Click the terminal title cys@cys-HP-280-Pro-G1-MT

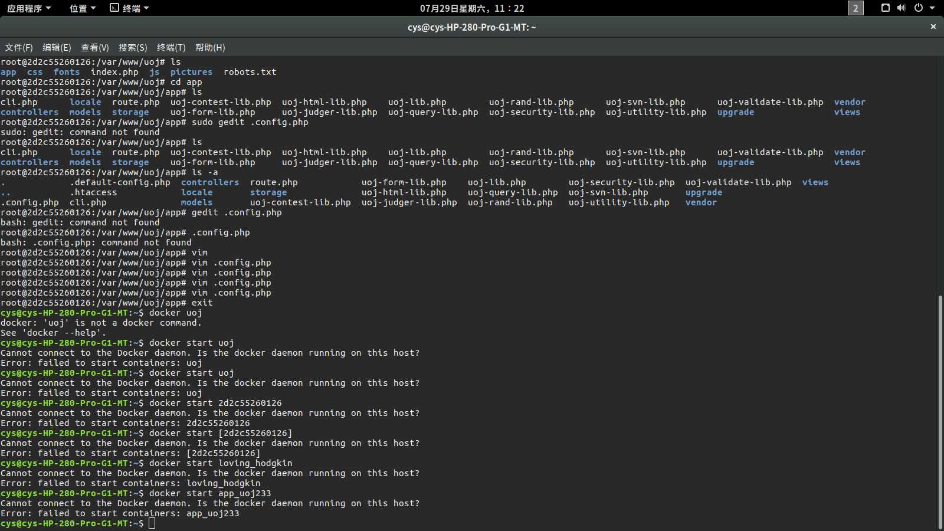(x=472, y=27)
